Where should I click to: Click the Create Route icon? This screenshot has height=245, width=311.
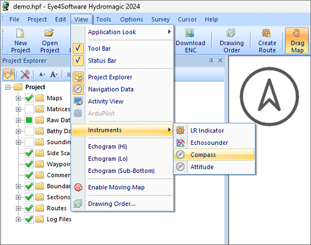(266, 33)
